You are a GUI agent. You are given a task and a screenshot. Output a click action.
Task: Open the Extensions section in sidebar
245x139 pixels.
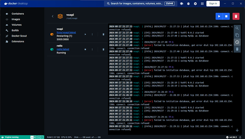(18, 42)
